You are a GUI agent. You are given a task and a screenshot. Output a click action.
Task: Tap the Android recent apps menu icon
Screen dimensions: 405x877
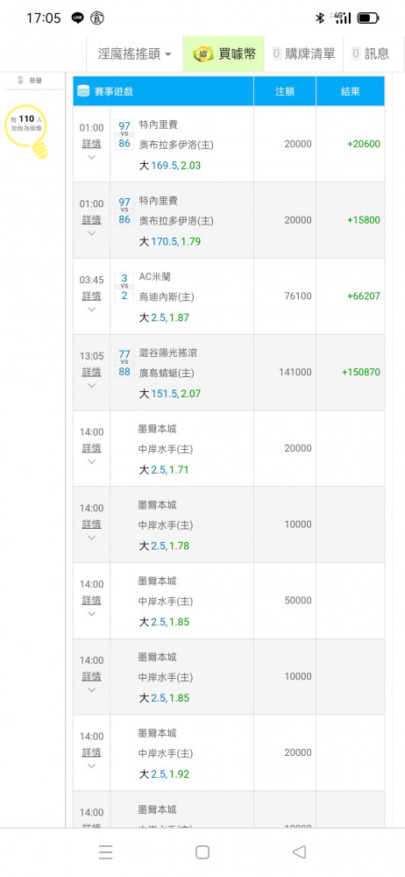[106, 852]
